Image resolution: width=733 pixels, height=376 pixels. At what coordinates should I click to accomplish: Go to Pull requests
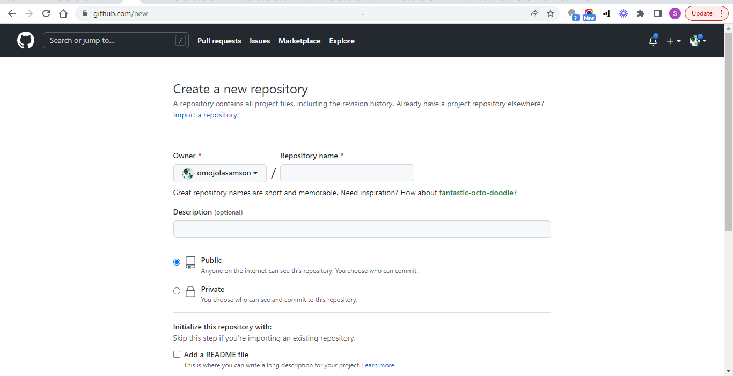click(x=219, y=41)
